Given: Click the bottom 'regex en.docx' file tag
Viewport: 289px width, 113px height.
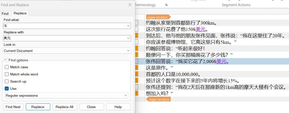Looking at the screenshot, I should (x=159, y=99).
